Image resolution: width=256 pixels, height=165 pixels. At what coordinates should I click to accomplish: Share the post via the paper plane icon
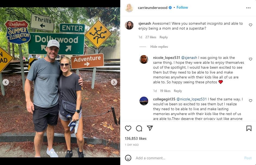pos(150,128)
